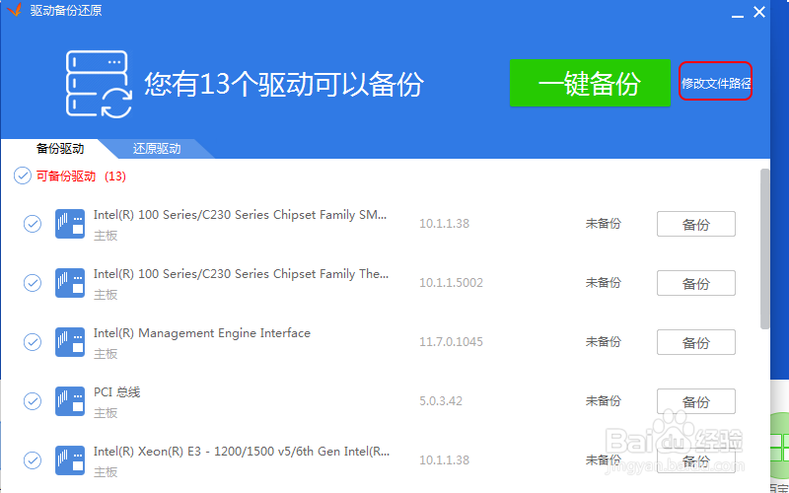Click version 10.1.1.38 of Chipset SM row
Screen dimensions: 789x493
(x=445, y=224)
